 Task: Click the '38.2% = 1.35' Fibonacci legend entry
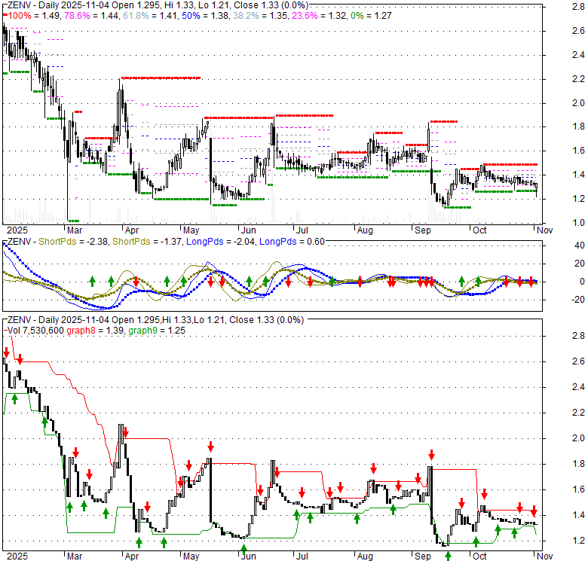pyautogui.click(x=260, y=16)
